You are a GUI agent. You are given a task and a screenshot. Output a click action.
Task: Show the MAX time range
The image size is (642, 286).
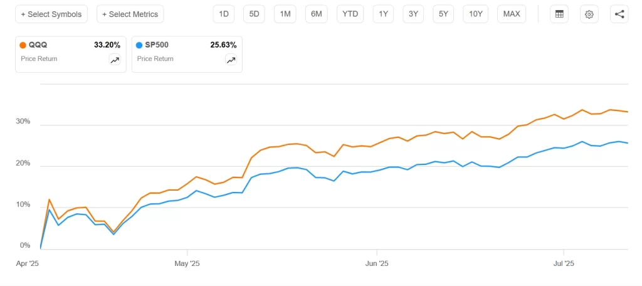coord(512,14)
